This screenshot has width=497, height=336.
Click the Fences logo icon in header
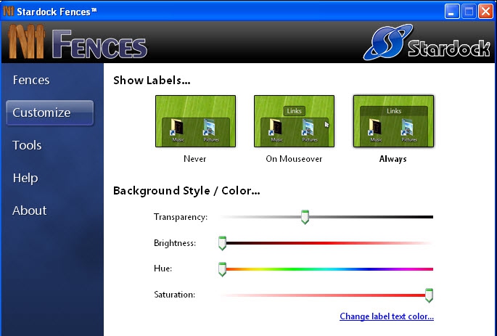[x=28, y=44]
